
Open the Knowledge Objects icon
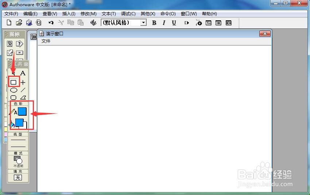point(229,23)
